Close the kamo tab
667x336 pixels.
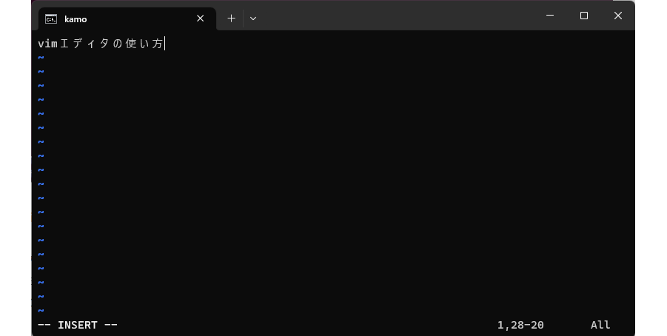click(201, 19)
